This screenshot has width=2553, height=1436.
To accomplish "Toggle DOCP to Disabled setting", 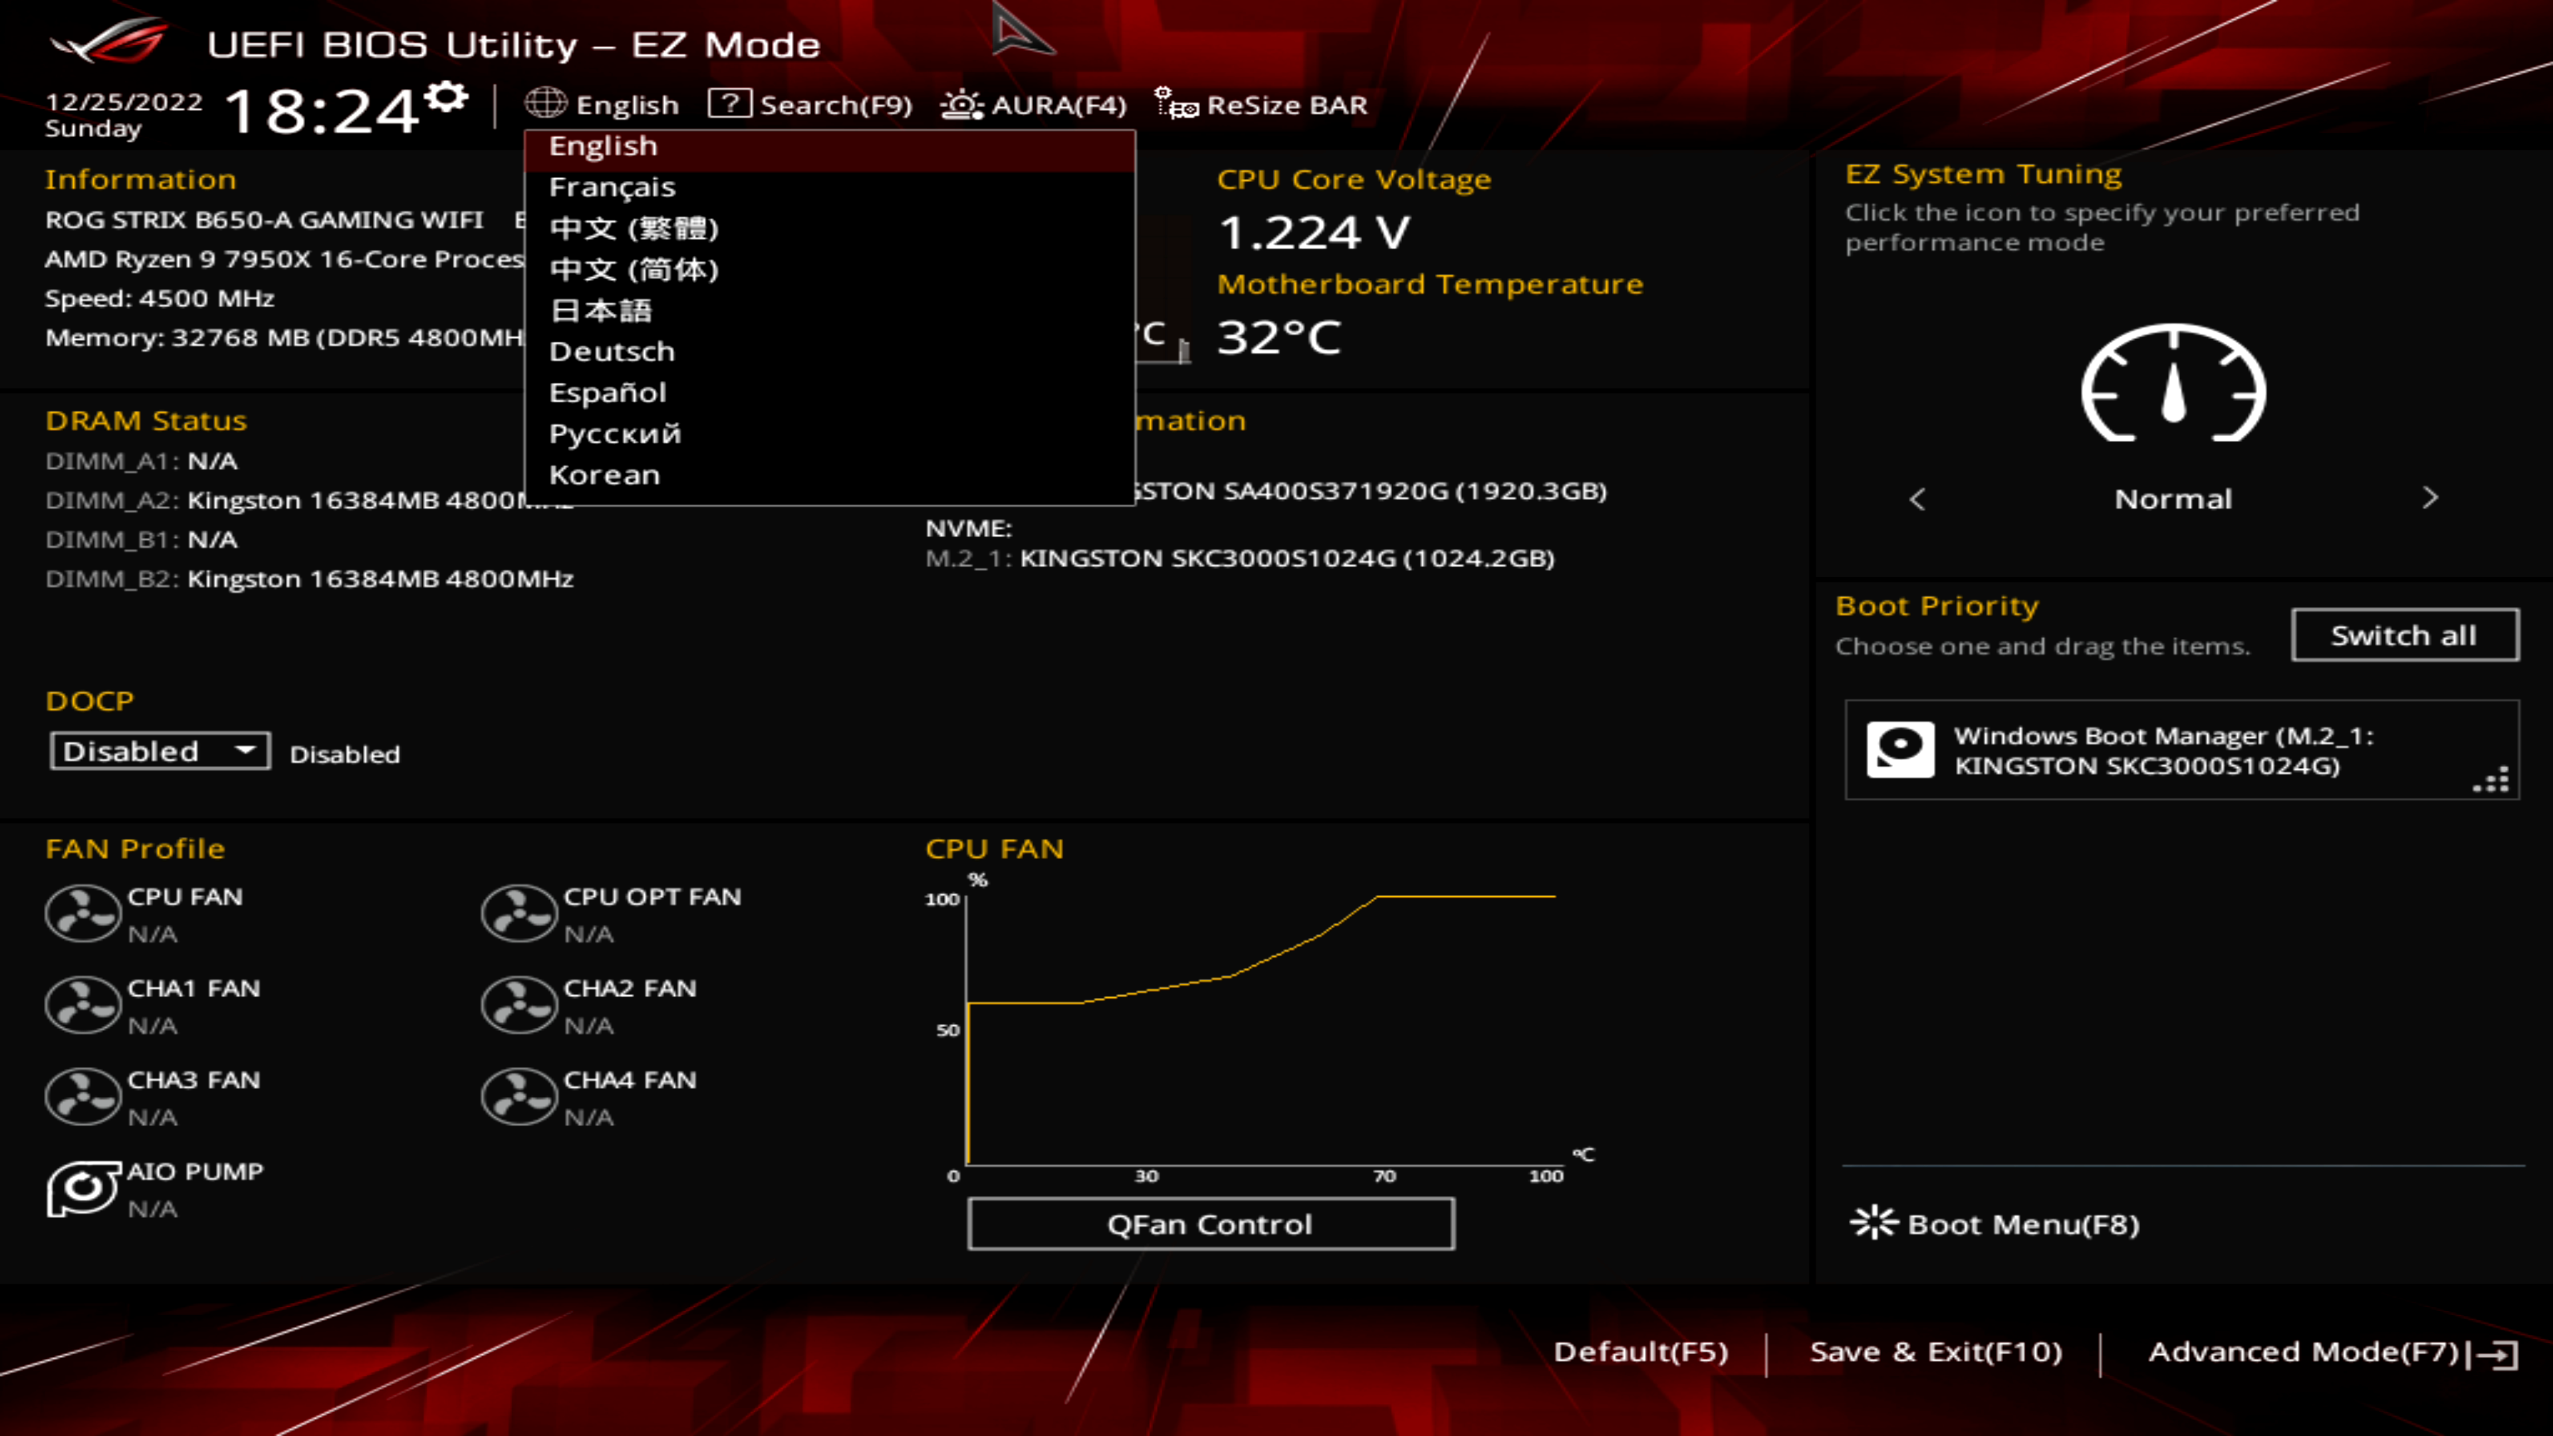I will [x=158, y=751].
